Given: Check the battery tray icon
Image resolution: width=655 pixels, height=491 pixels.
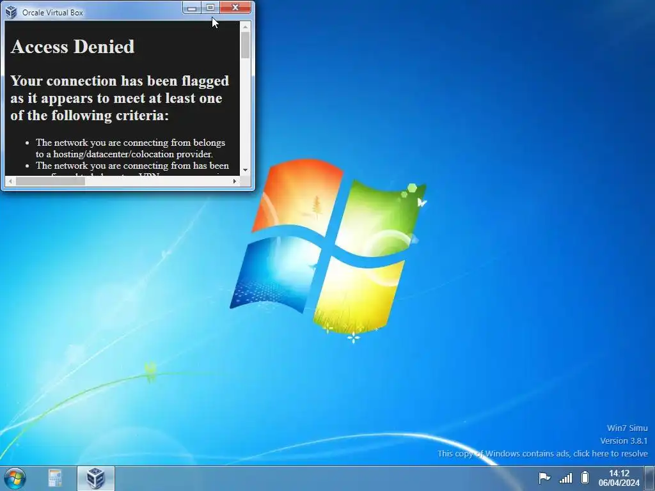Looking at the screenshot, I should pos(585,477).
